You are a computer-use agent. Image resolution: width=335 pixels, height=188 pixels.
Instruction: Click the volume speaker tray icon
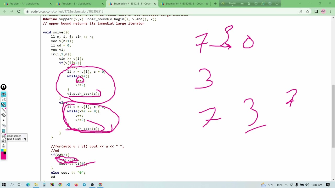[307, 185]
